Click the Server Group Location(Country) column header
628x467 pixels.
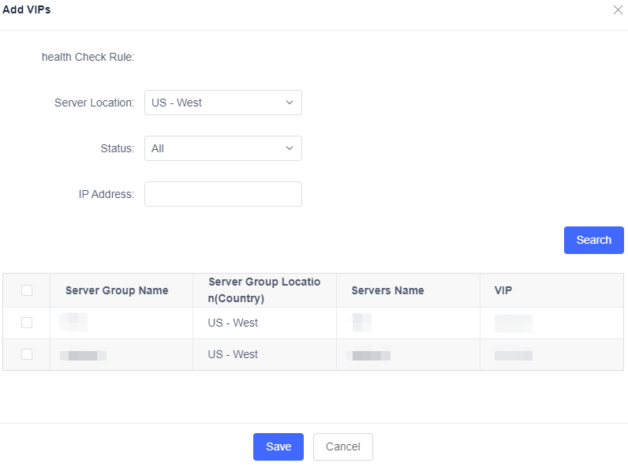pos(264,290)
